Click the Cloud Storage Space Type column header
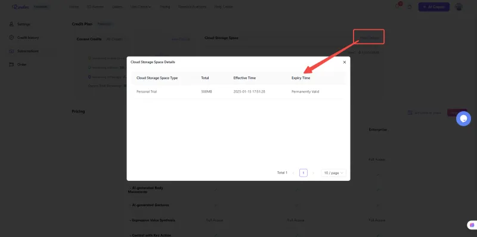Image resolution: width=477 pixels, height=237 pixels. [x=157, y=78]
